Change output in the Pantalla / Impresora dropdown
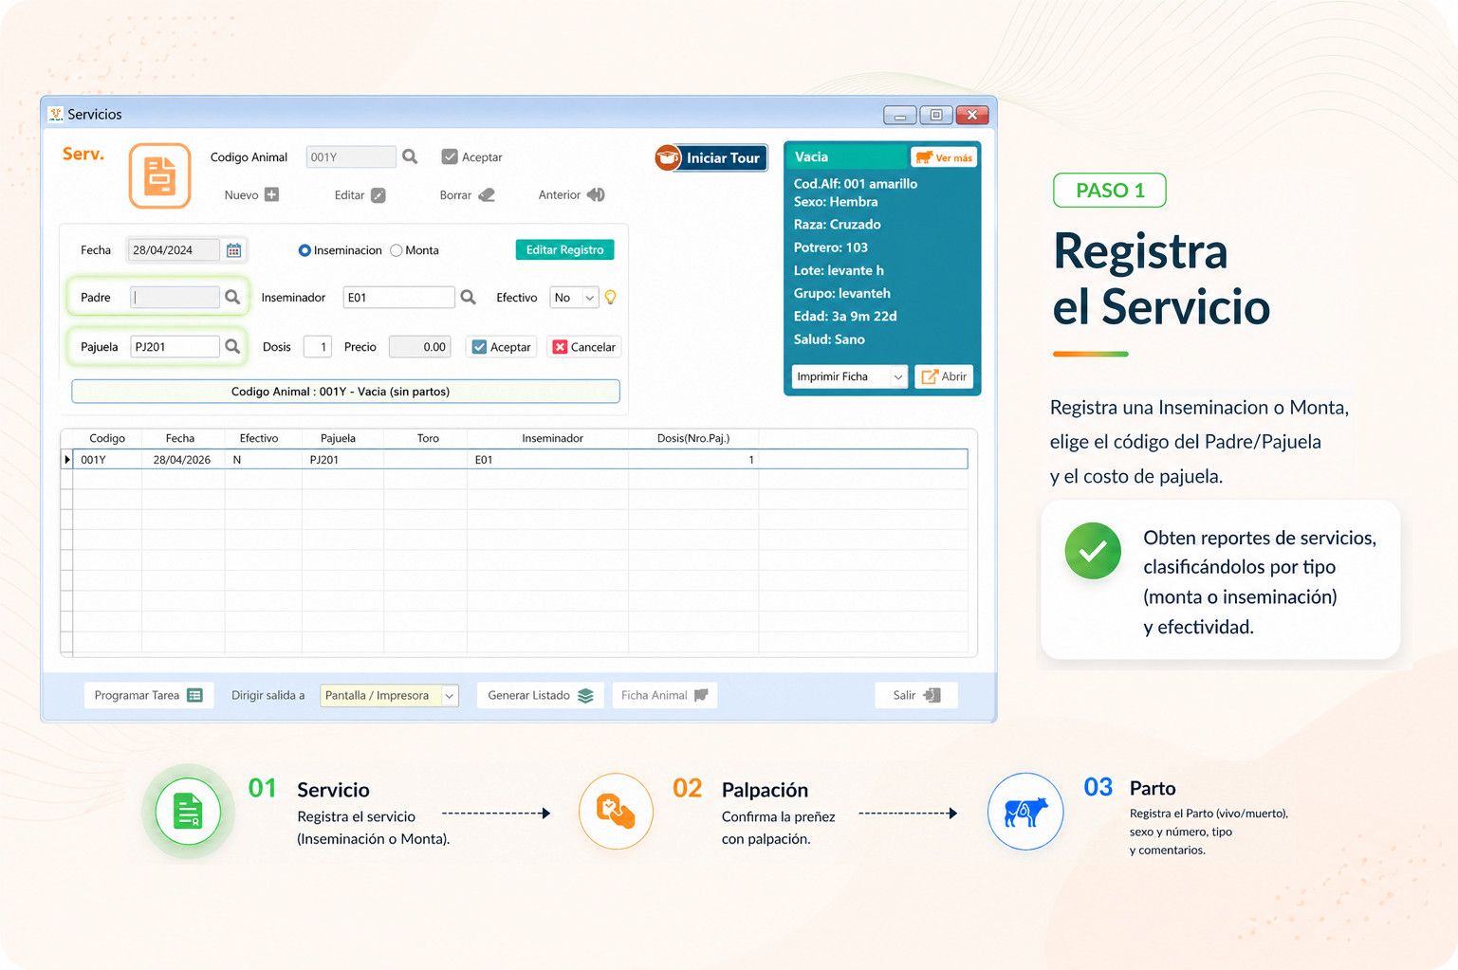This screenshot has width=1458, height=970. tap(448, 695)
